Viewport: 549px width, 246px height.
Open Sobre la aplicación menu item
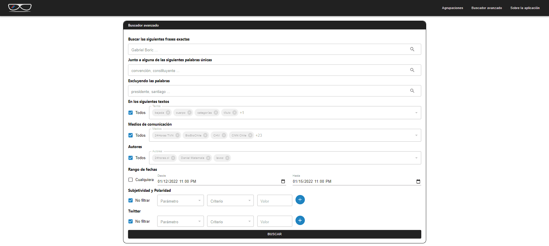[525, 8]
